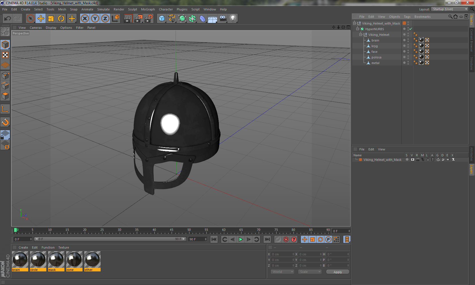Select the brain material thumbnail
The height and width of the screenshot is (285, 475).
pos(20,261)
